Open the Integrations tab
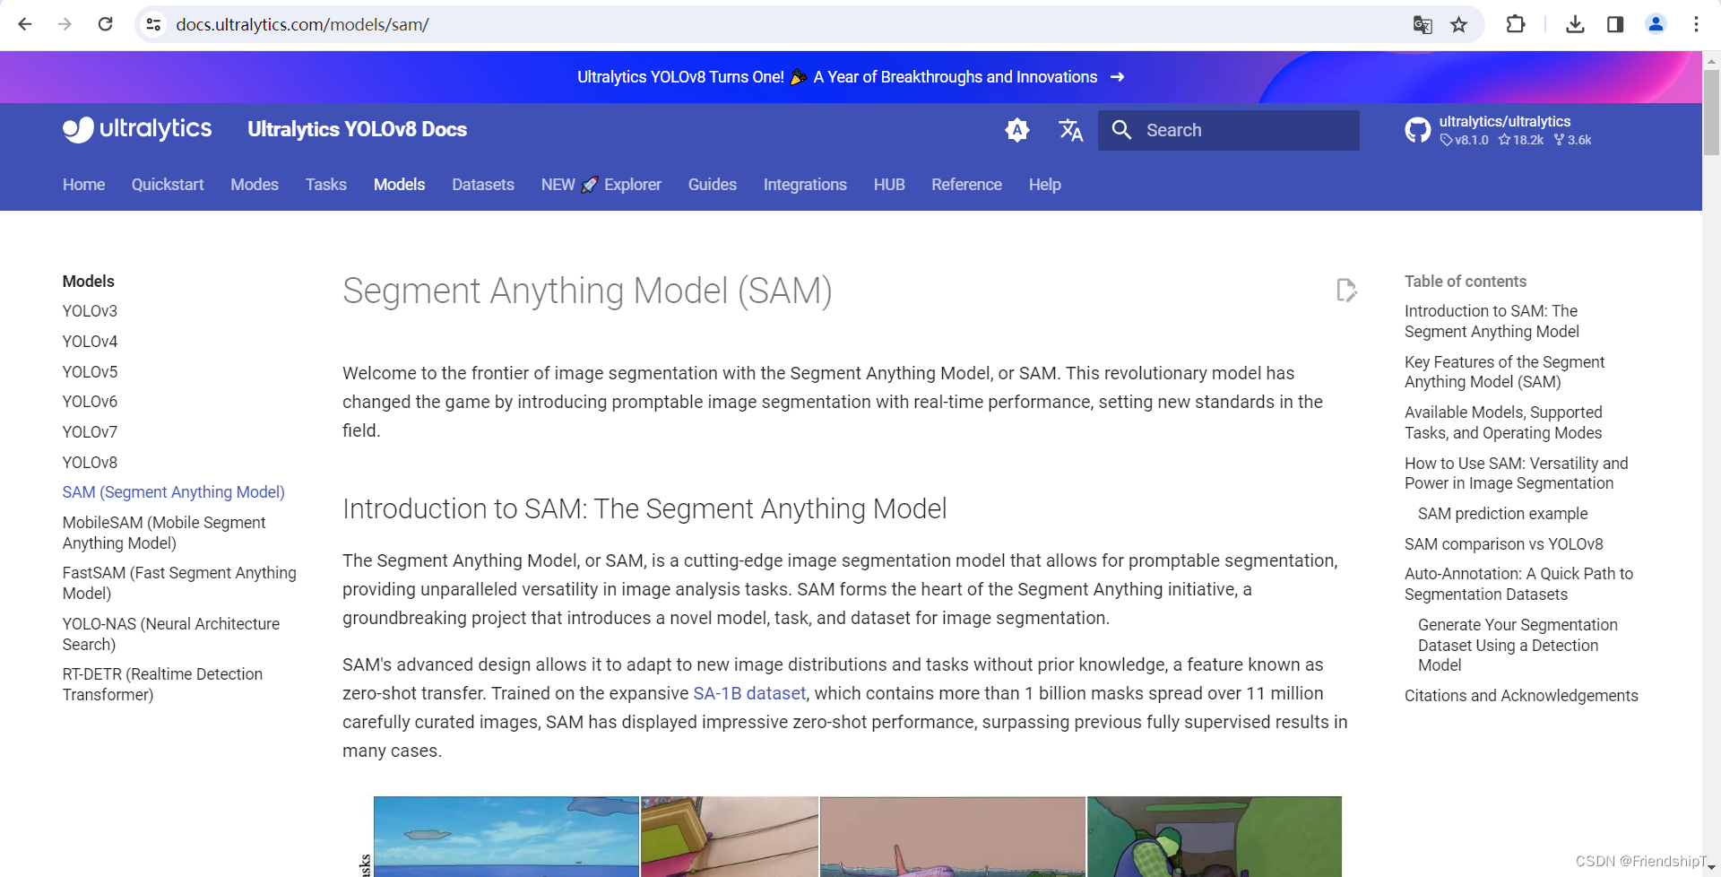This screenshot has width=1721, height=877. point(805,184)
